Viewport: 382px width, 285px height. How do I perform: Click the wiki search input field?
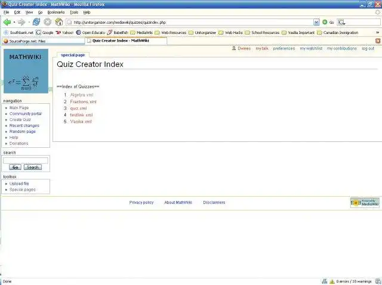coord(26,160)
